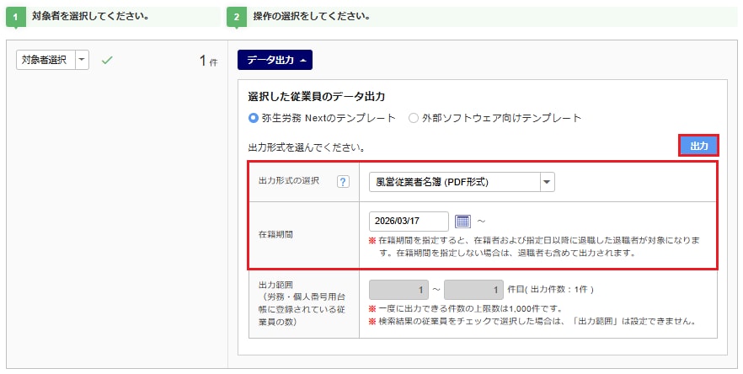Click the step 2 number badge
743x374 pixels.
(x=237, y=17)
